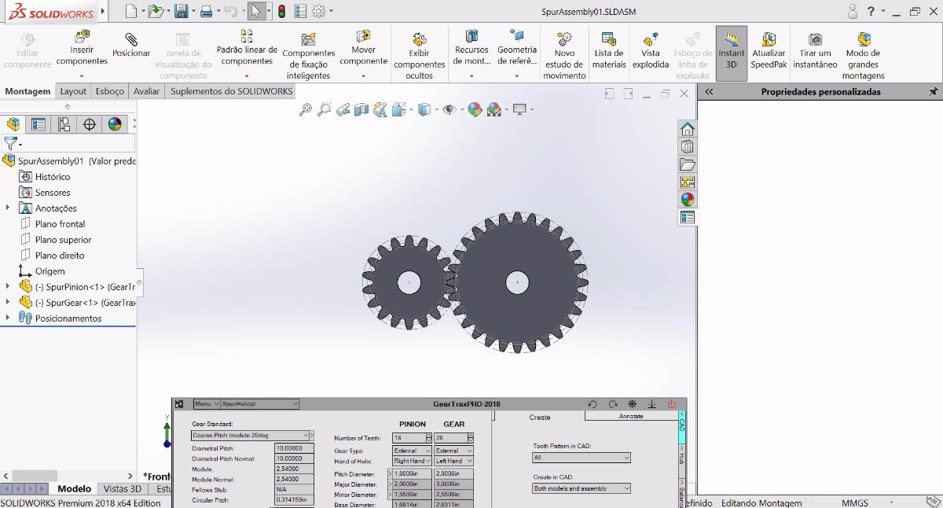
Task: Open View Palette icon in task pane
Action: click(688, 182)
